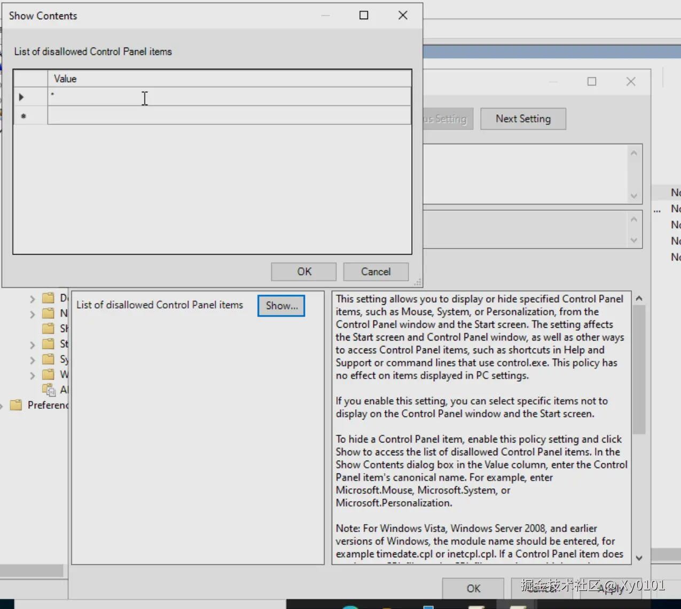Select the folder icon labeled N
Image resolution: width=681 pixels, height=609 pixels.
point(49,313)
